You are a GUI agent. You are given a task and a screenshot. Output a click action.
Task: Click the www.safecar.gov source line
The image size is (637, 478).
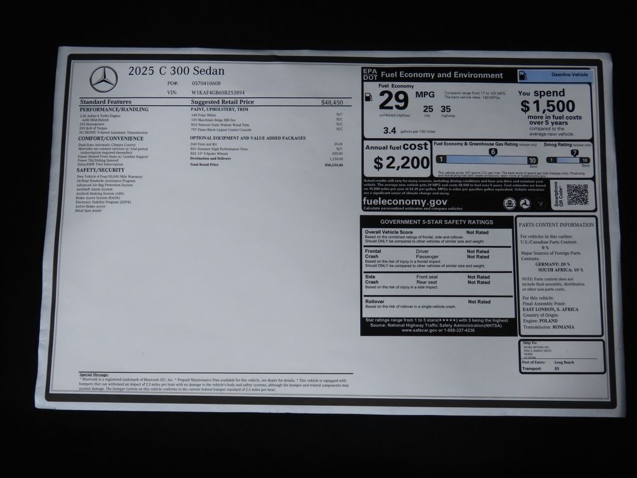click(438, 330)
